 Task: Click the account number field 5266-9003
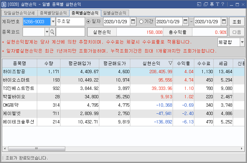[37, 22]
